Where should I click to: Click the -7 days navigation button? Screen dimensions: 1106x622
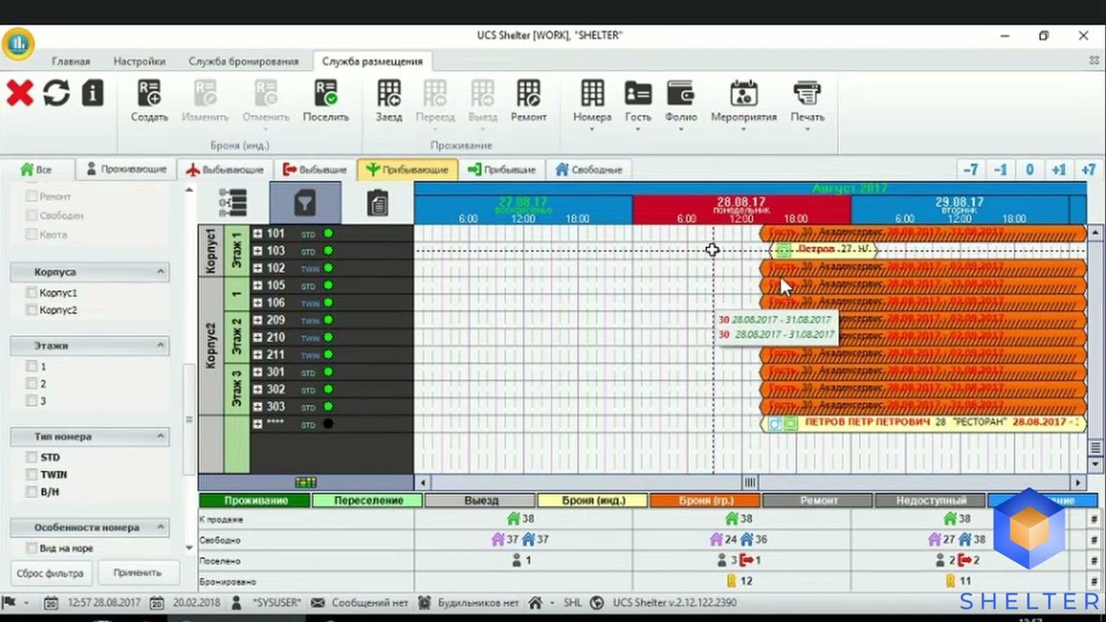point(971,169)
